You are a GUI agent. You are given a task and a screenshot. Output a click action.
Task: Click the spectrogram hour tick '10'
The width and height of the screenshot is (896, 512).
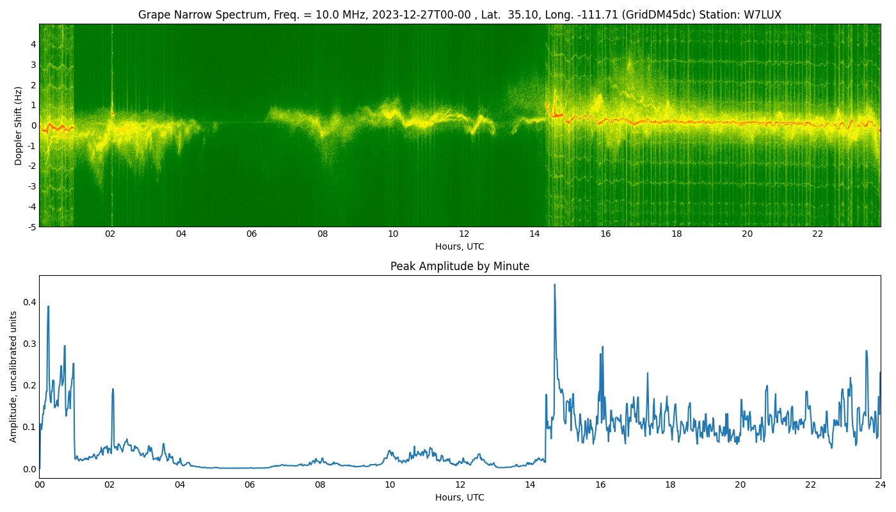pyautogui.click(x=393, y=234)
